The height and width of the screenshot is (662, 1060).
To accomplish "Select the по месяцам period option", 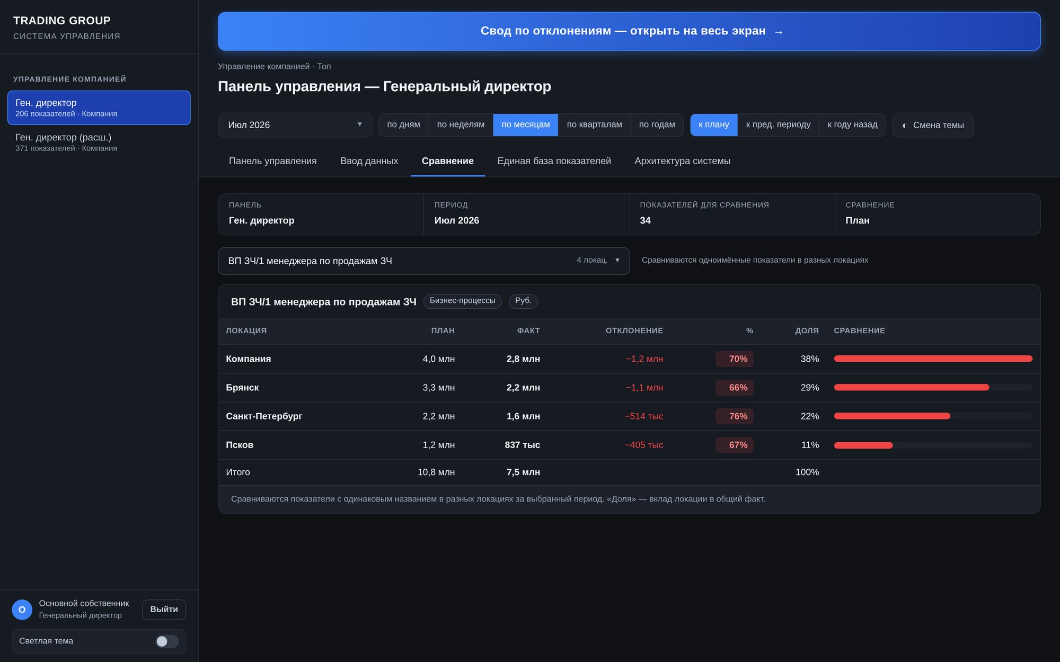I will click(x=526, y=125).
